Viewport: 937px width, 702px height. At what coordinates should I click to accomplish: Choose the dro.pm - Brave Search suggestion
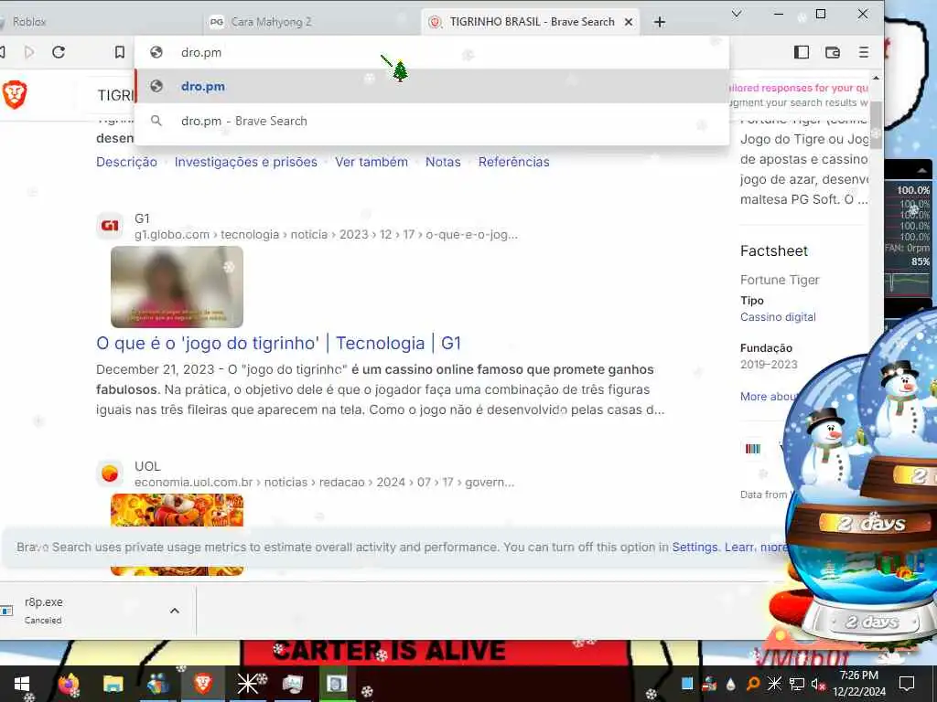pos(432,121)
